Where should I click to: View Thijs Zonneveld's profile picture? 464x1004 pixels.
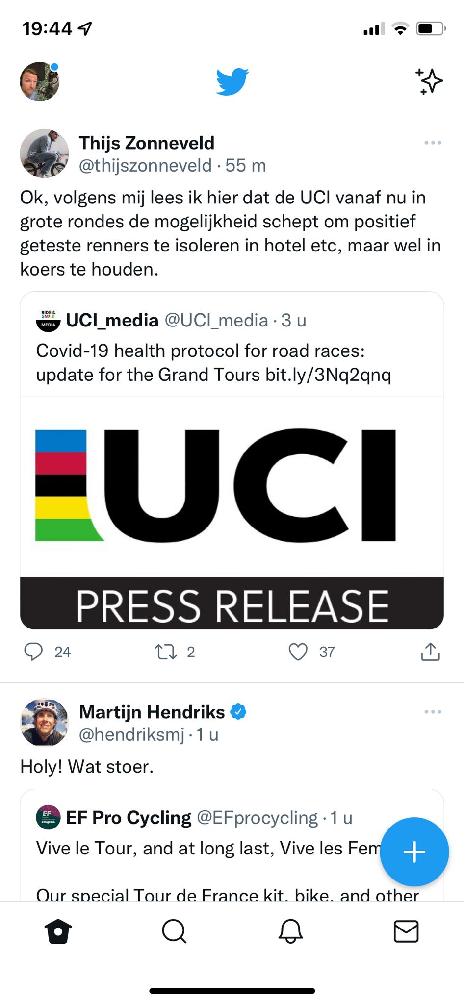click(x=44, y=153)
